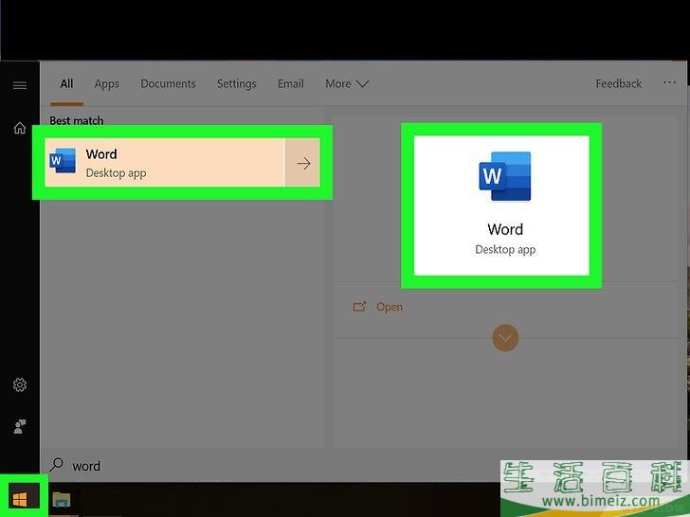Click the Windows Start button
690x517 pixels.
click(20, 499)
